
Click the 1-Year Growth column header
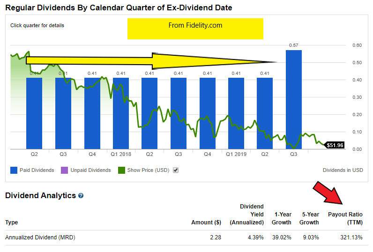click(281, 218)
